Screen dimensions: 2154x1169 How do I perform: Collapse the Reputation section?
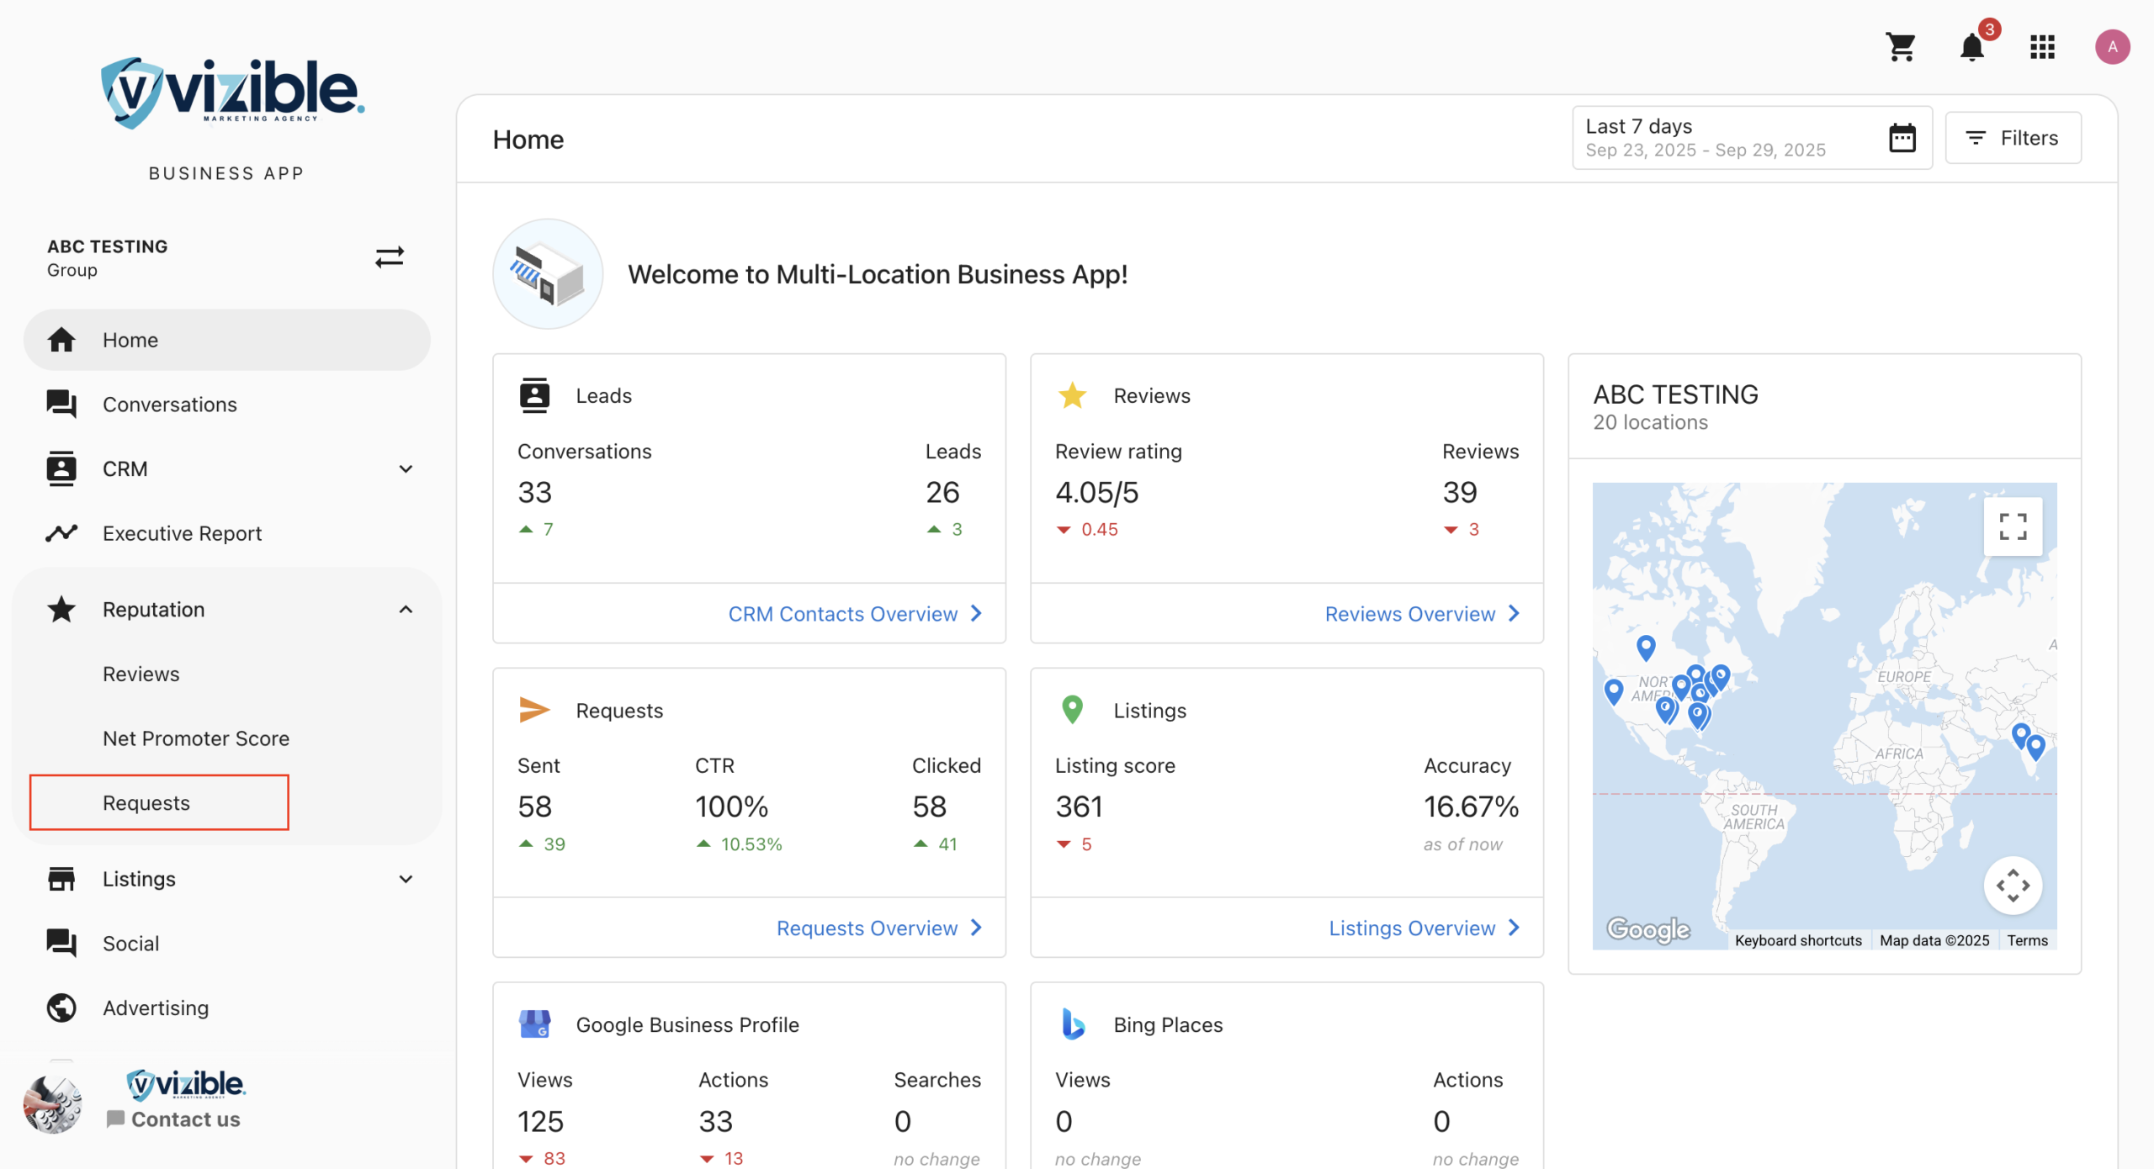click(406, 610)
